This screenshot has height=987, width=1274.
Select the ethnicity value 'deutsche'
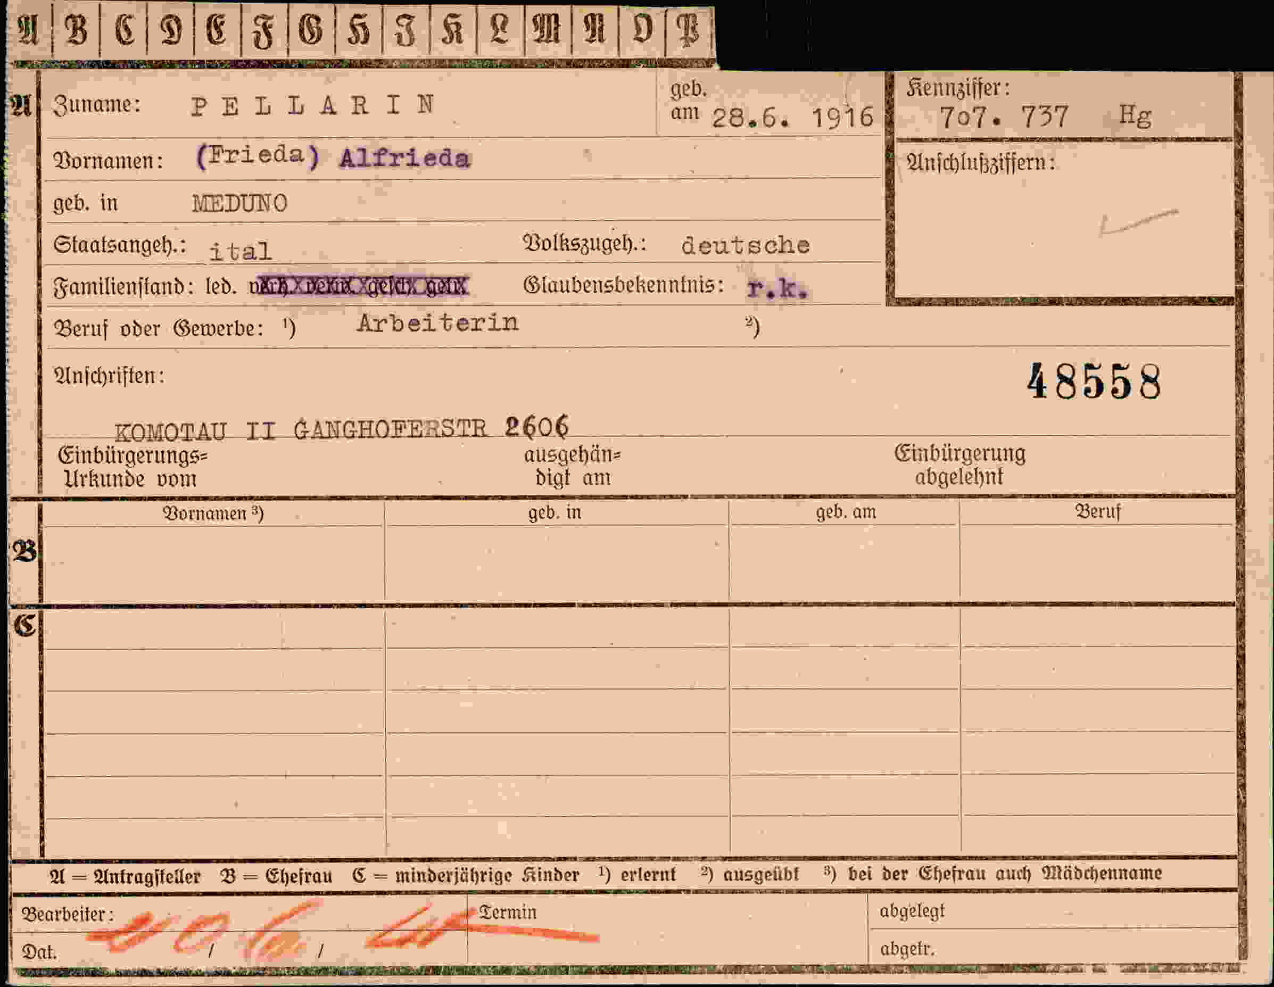point(746,245)
